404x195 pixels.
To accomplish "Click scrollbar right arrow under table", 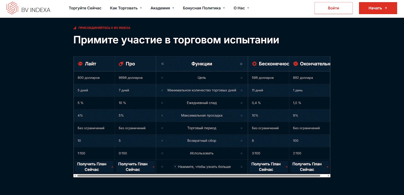I will pos(329,176).
